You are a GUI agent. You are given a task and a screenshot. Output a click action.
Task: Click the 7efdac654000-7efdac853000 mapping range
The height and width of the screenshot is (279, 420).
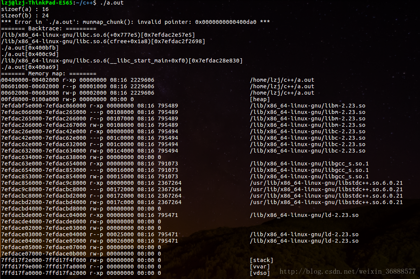pyautogui.click(x=44, y=170)
